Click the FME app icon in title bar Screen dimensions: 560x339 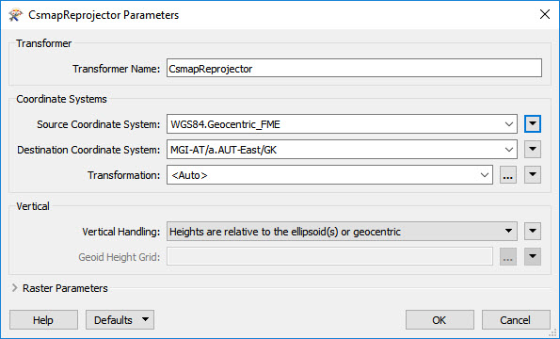(x=16, y=15)
